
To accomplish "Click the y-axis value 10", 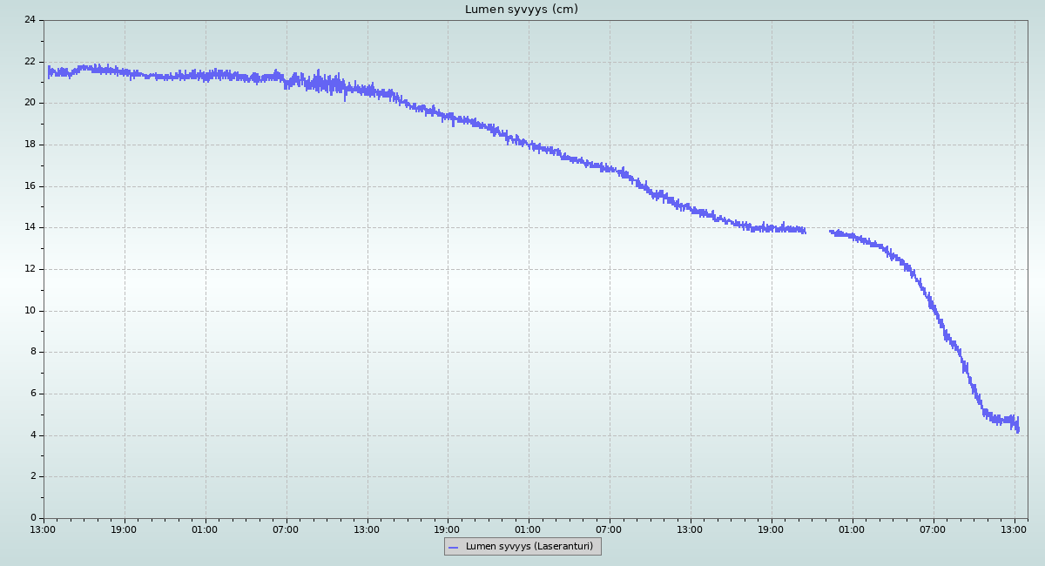I will [x=30, y=311].
